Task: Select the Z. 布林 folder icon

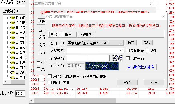Action: click(13, 48)
